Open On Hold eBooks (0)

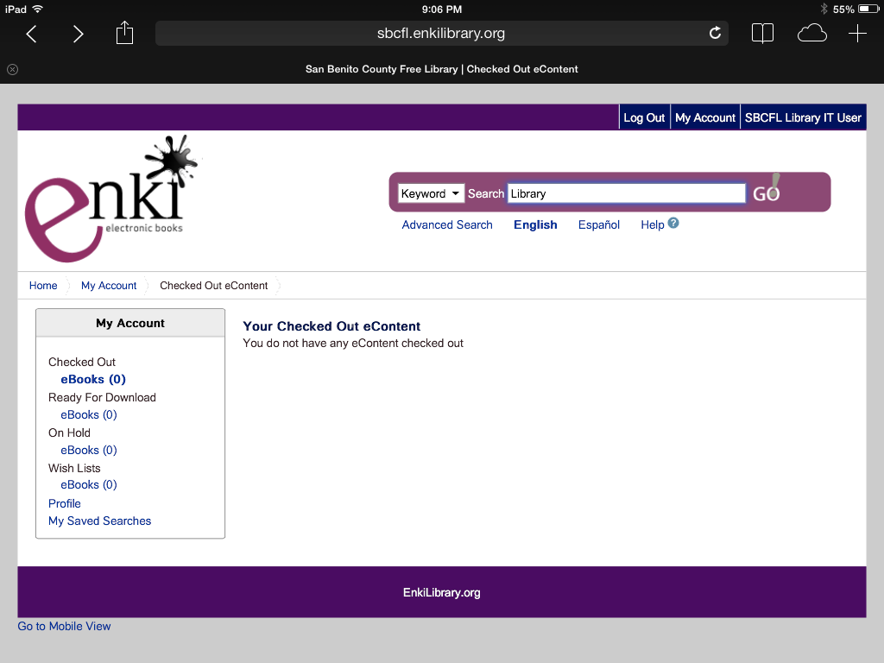[x=89, y=450]
